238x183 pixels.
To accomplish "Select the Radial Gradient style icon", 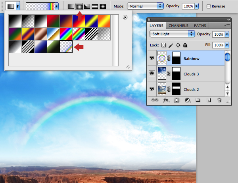I will tap(79, 6).
